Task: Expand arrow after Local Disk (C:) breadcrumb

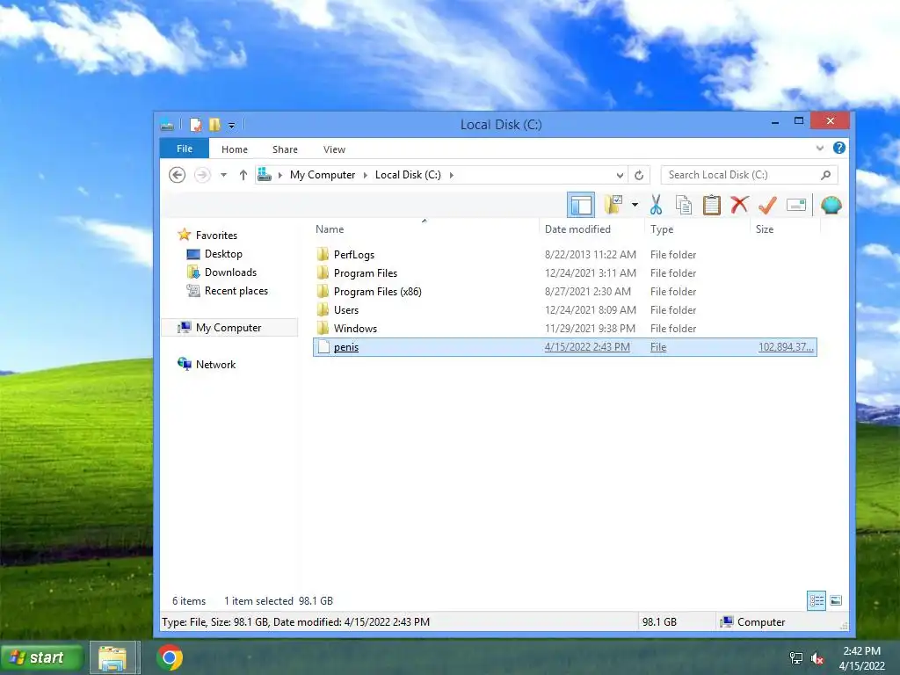Action: 451,175
